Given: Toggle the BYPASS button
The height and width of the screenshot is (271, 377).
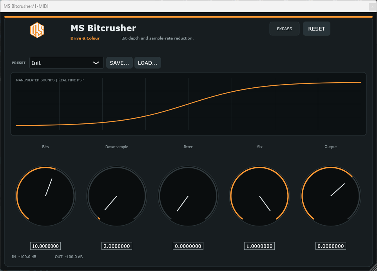Looking at the screenshot, I should (285, 29).
